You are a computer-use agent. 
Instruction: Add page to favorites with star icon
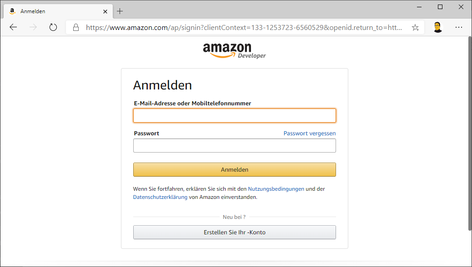415,27
